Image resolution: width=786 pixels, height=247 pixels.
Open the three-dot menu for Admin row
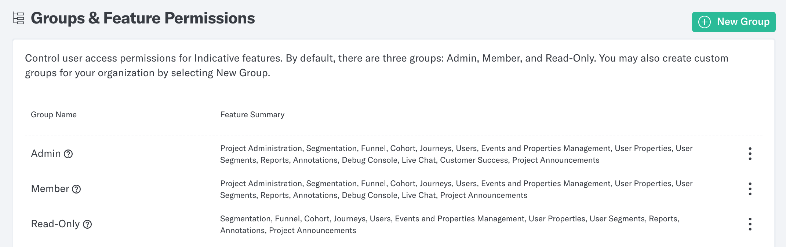click(x=750, y=154)
